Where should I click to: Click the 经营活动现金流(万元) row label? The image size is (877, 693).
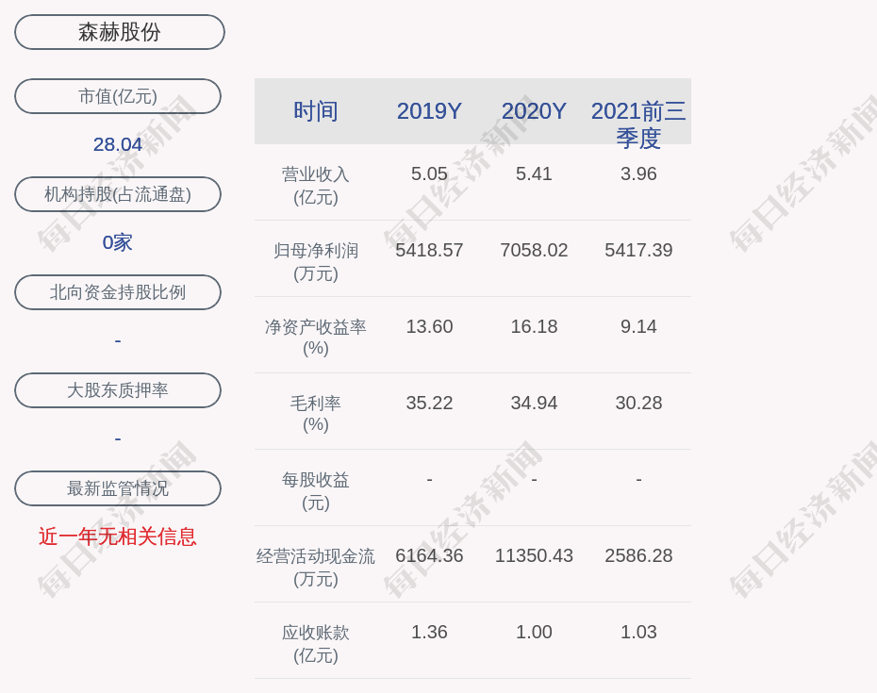pyautogui.click(x=316, y=567)
